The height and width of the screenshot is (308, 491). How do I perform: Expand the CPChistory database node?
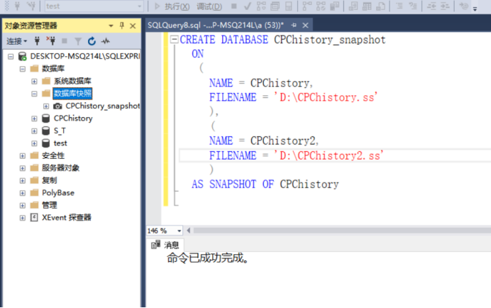pyautogui.click(x=34, y=119)
